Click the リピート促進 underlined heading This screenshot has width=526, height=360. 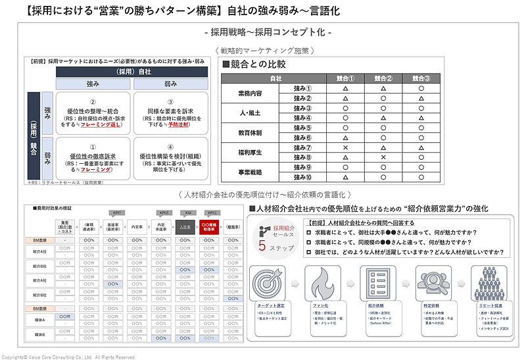[490, 305]
